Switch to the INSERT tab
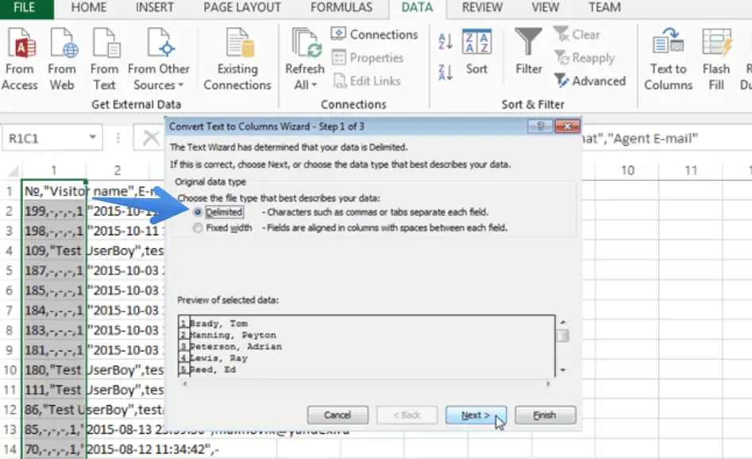This screenshot has height=459, width=752. click(x=154, y=8)
